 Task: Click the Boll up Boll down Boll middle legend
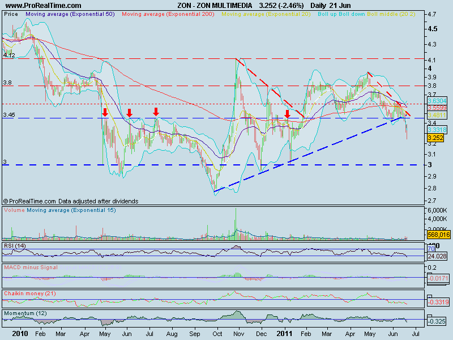(366, 14)
